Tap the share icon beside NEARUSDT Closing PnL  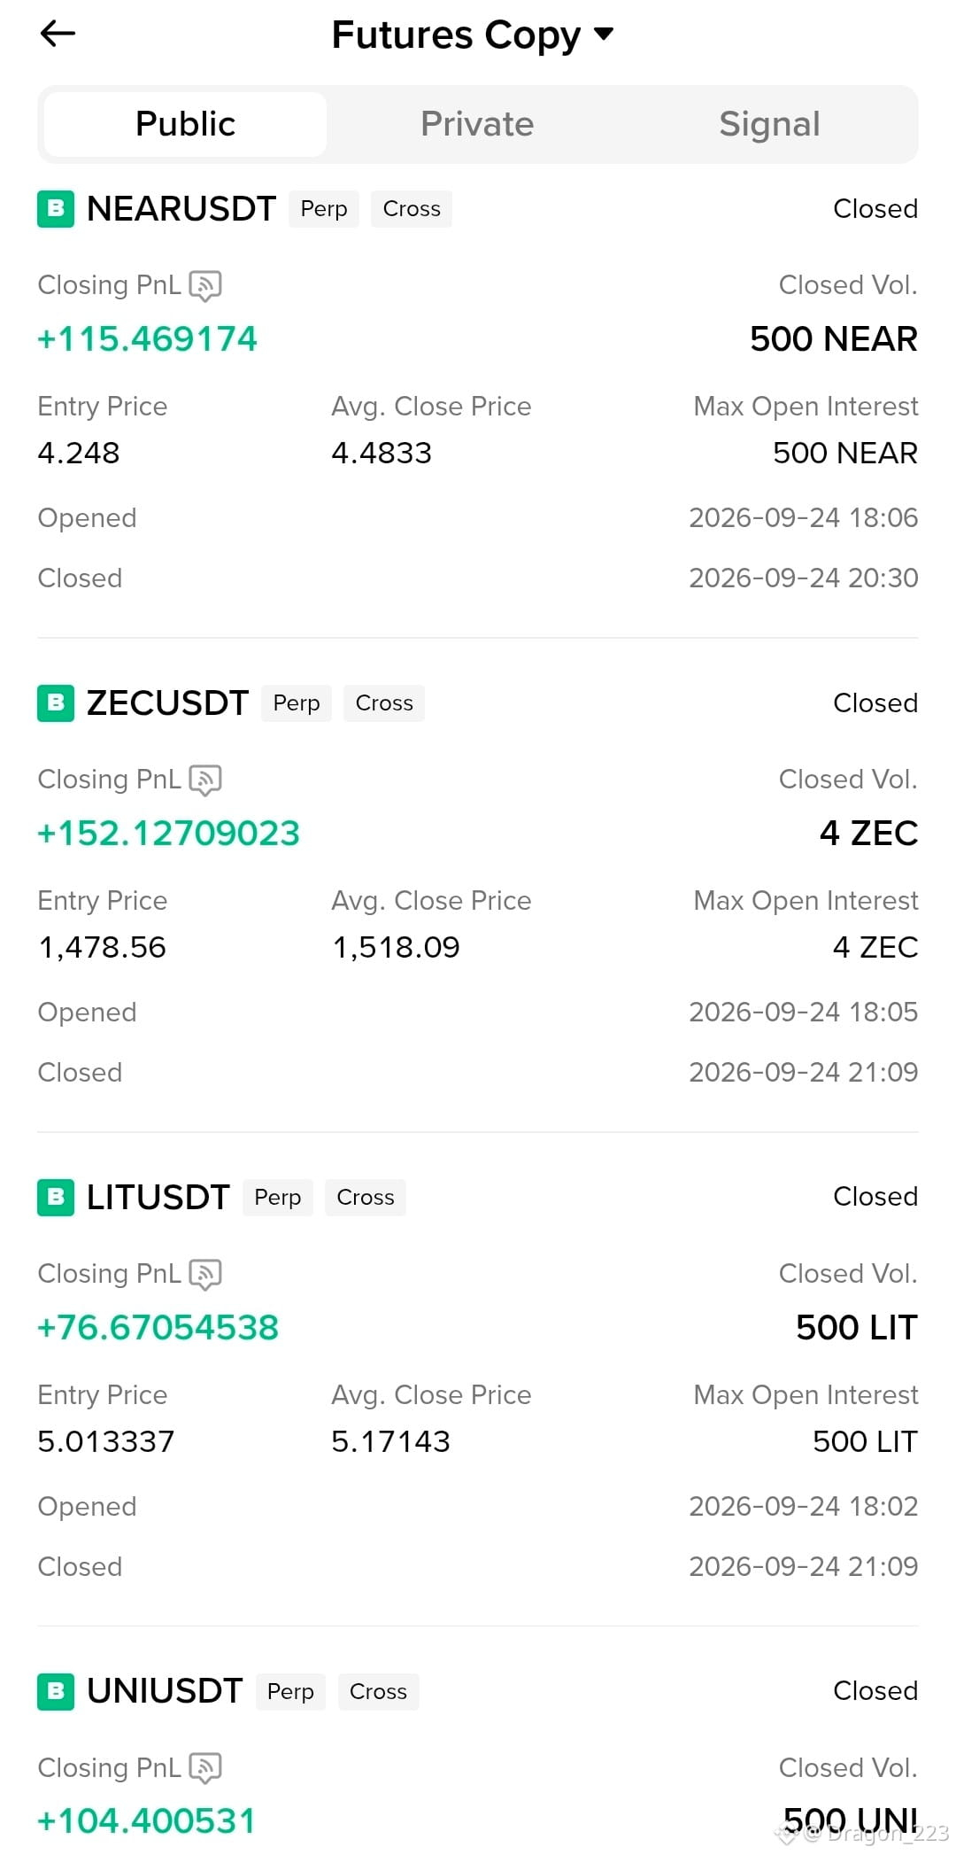point(205,285)
